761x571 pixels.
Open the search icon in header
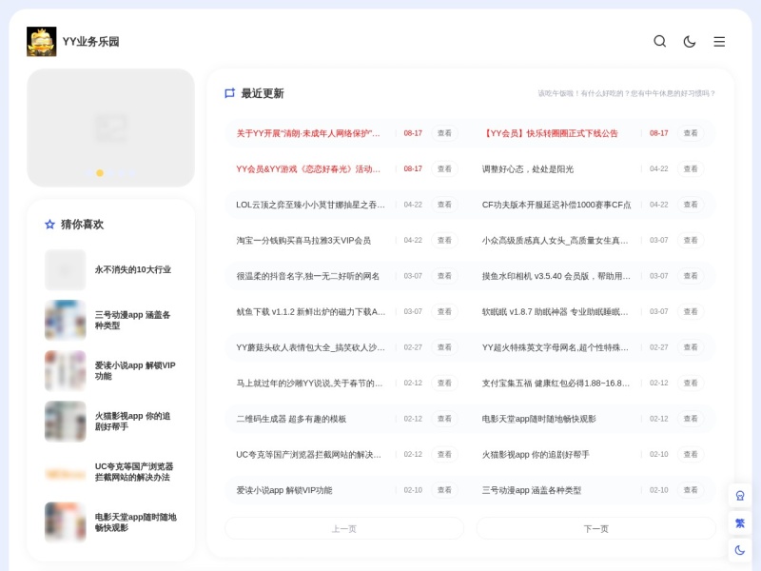tap(659, 41)
